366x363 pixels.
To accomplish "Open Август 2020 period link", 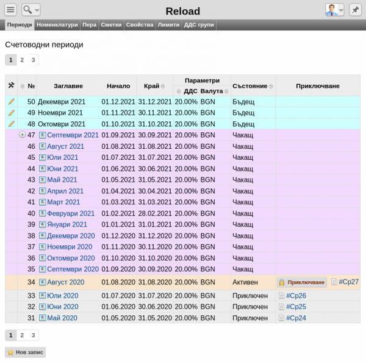I will (66, 282).
